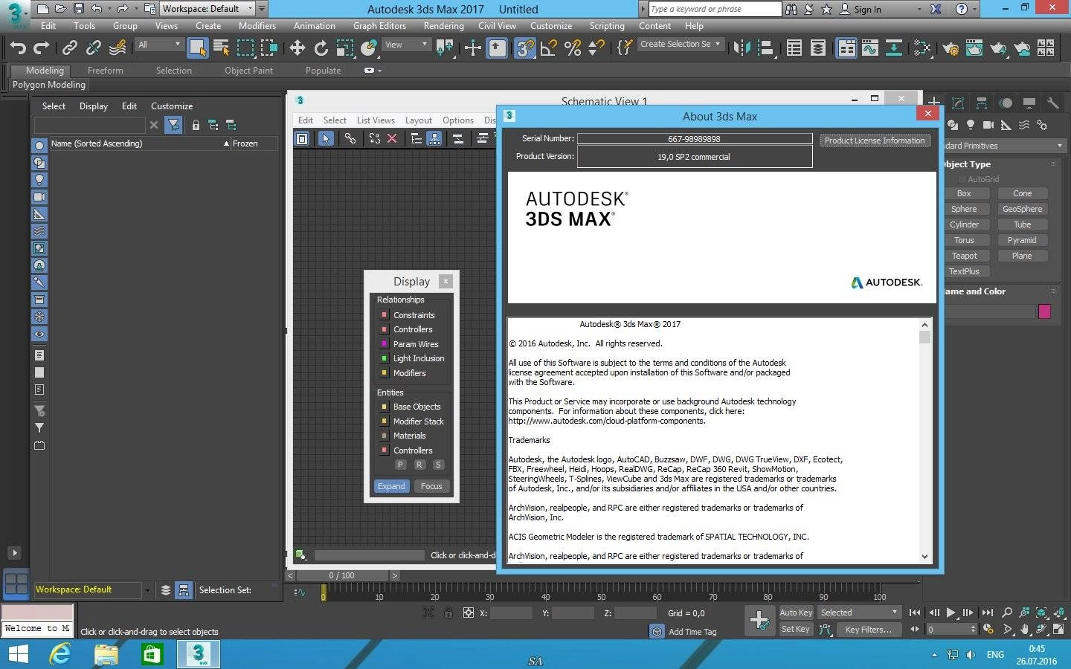Click the Key Mode toggle icon
Image resolution: width=1071 pixels, height=669 pixels.
tap(915, 629)
